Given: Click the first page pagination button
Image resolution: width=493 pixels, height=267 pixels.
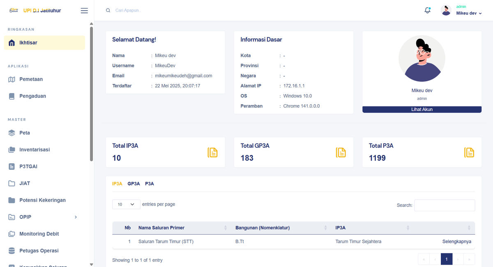Looking at the screenshot, I should point(424,259).
